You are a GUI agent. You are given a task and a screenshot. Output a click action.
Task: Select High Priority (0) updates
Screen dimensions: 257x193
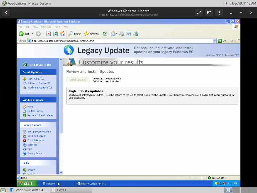36,79
